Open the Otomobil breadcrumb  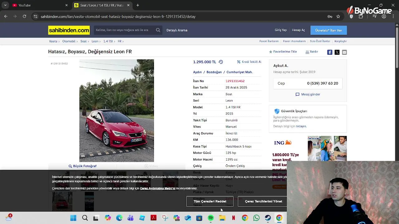click(x=69, y=41)
